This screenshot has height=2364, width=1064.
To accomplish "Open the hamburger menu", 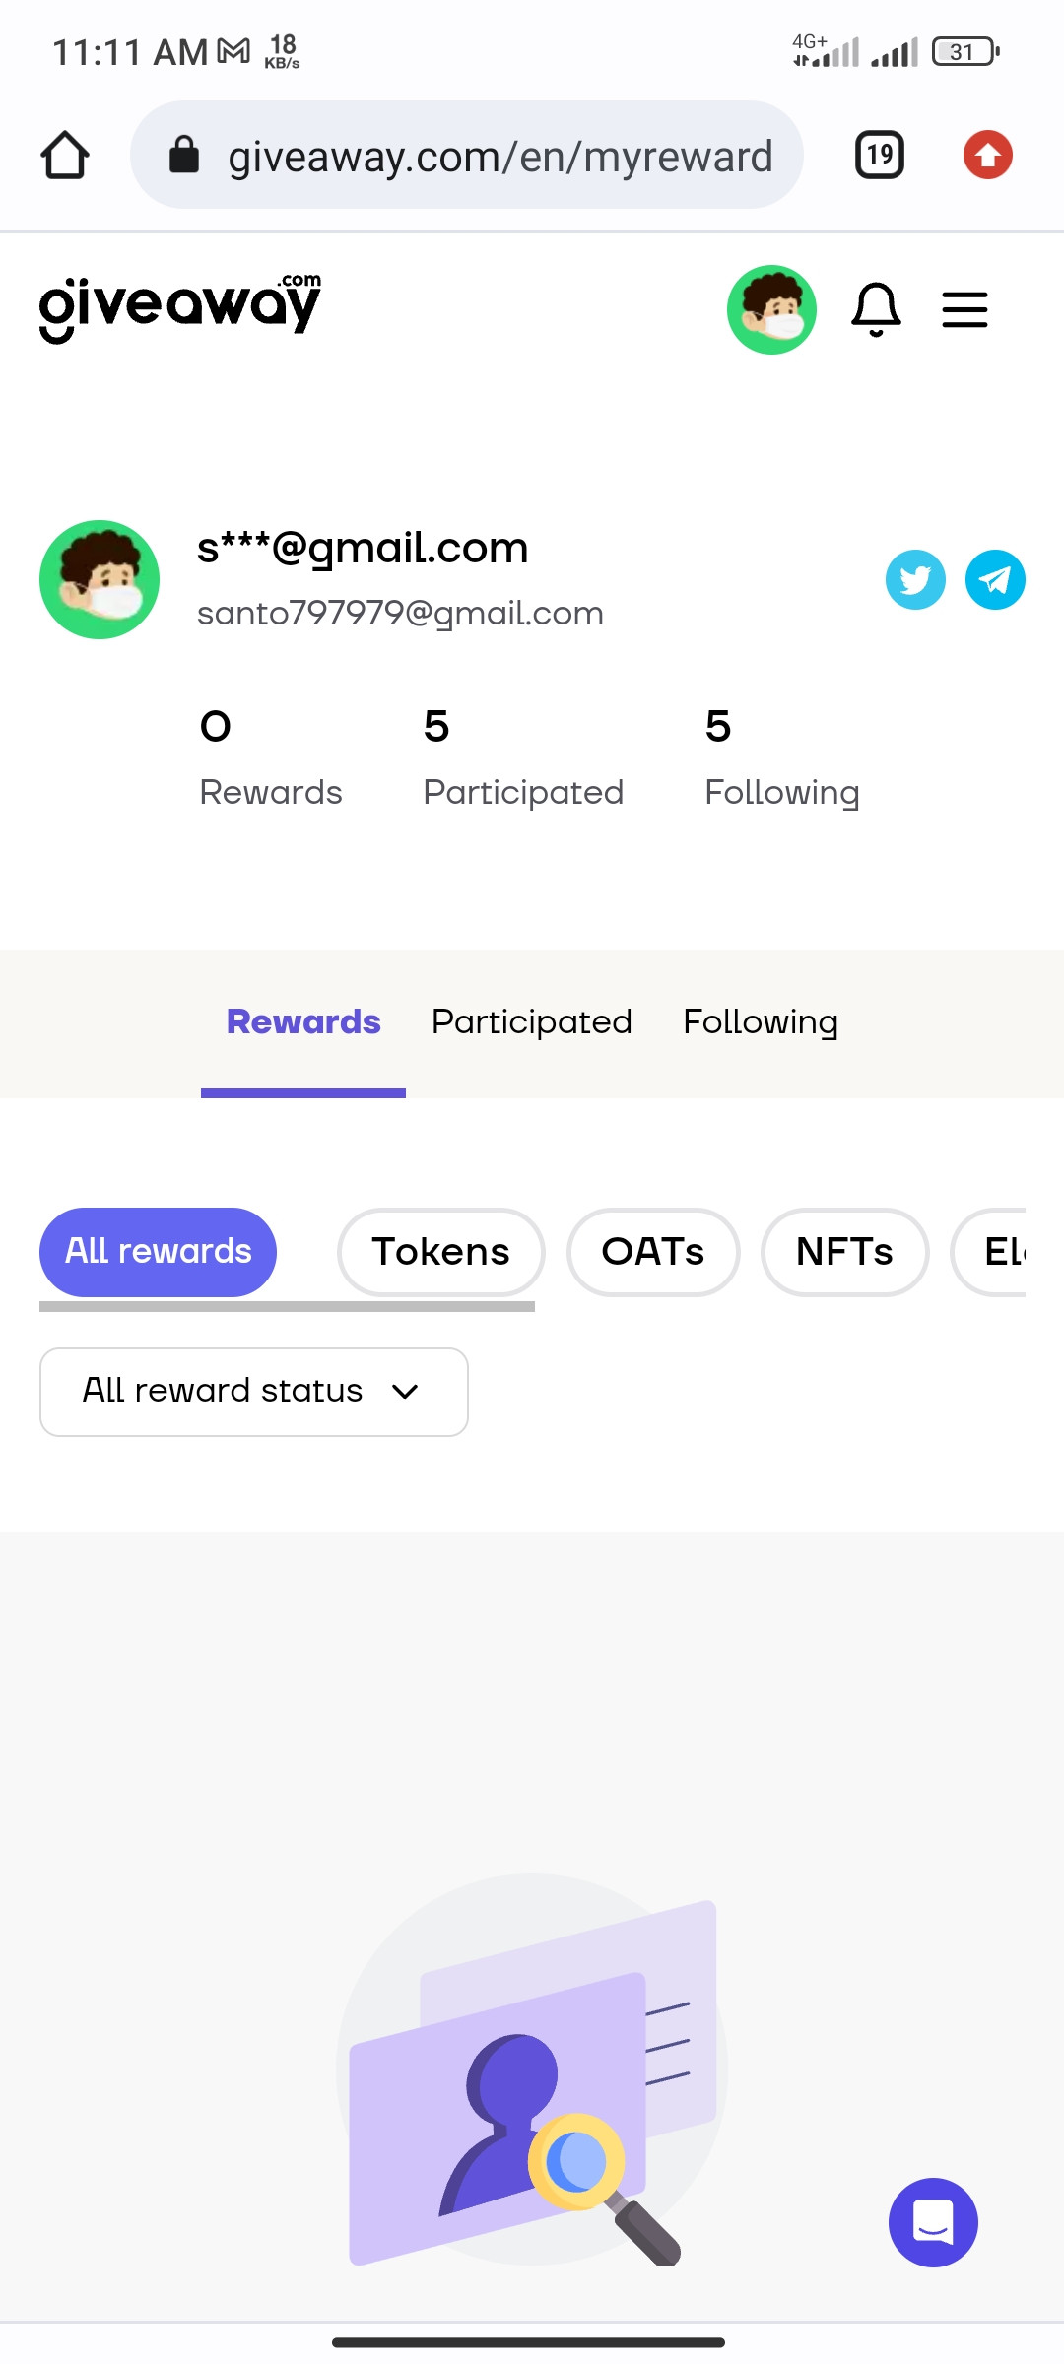I will tap(964, 309).
